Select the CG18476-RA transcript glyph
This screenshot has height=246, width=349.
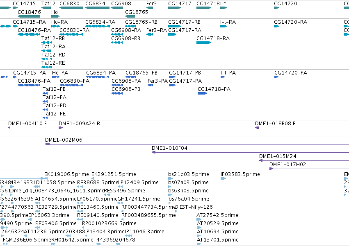pyautogui.click(x=29, y=34)
